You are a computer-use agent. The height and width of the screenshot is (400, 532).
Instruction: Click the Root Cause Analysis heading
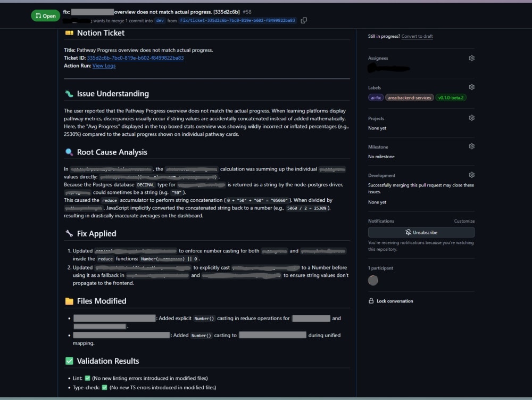coord(112,152)
